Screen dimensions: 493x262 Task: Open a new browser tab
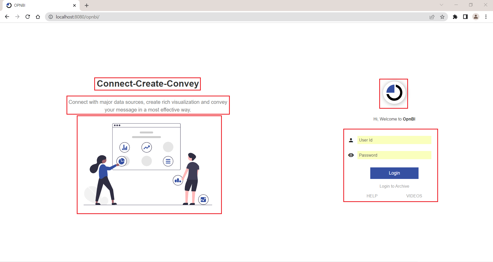(87, 5)
